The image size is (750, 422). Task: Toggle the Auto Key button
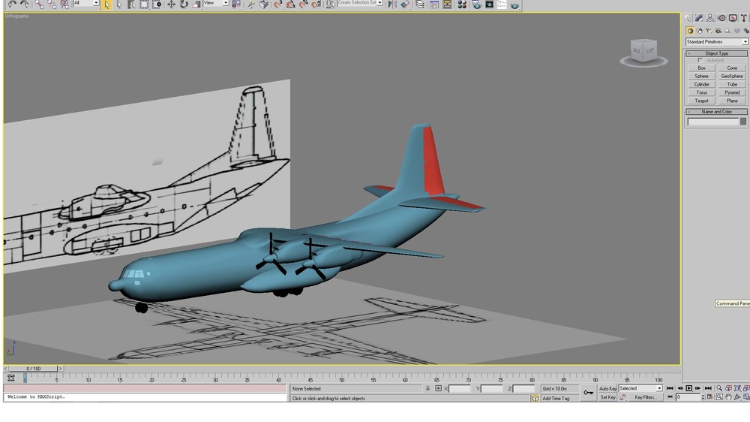[608, 388]
